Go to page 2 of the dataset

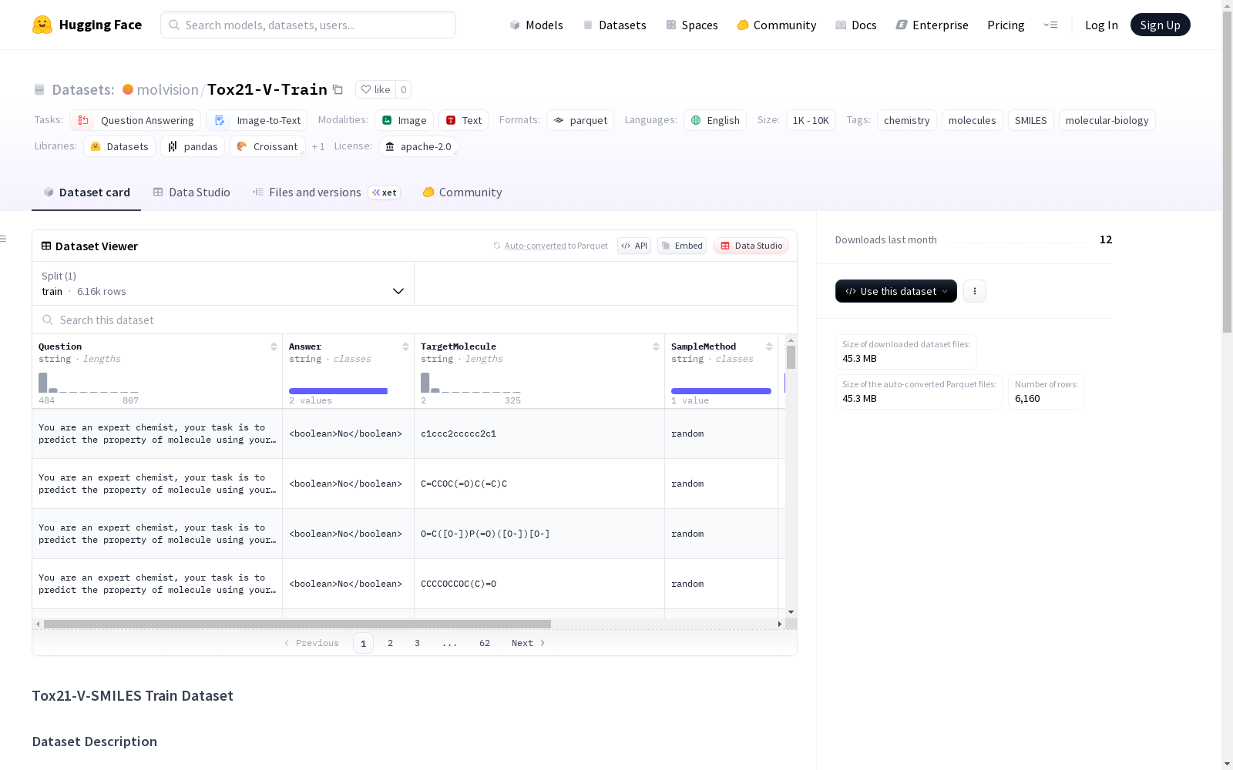click(x=391, y=643)
